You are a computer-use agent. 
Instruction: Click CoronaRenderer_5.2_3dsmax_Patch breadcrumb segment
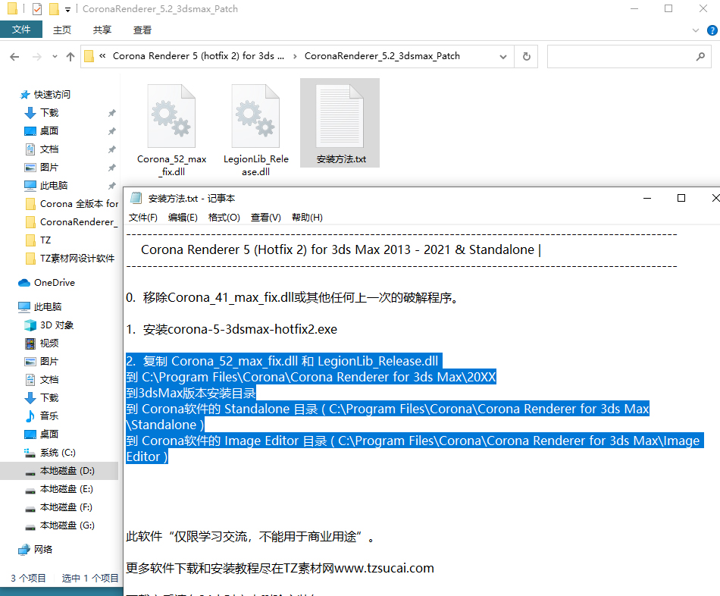coord(382,56)
